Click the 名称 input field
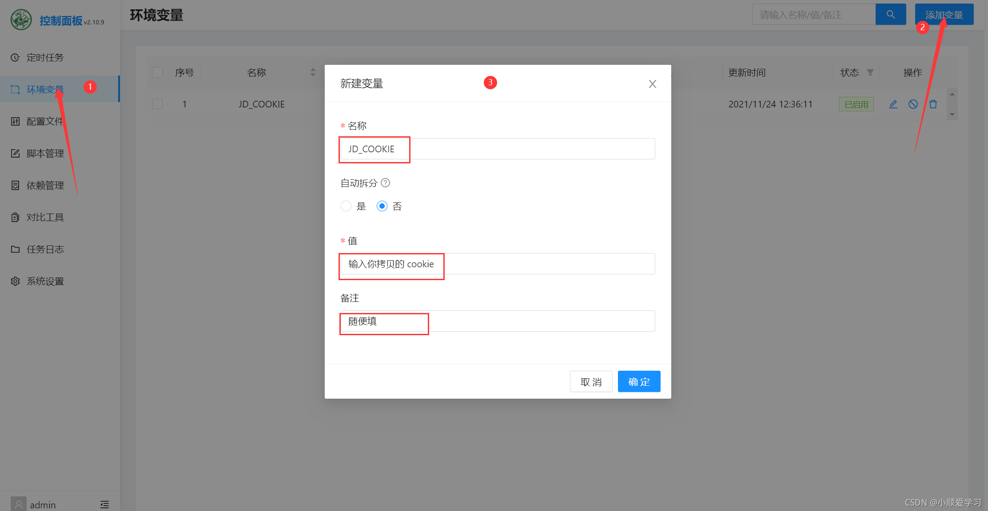The width and height of the screenshot is (988, 511). click(x=498, y=149)
